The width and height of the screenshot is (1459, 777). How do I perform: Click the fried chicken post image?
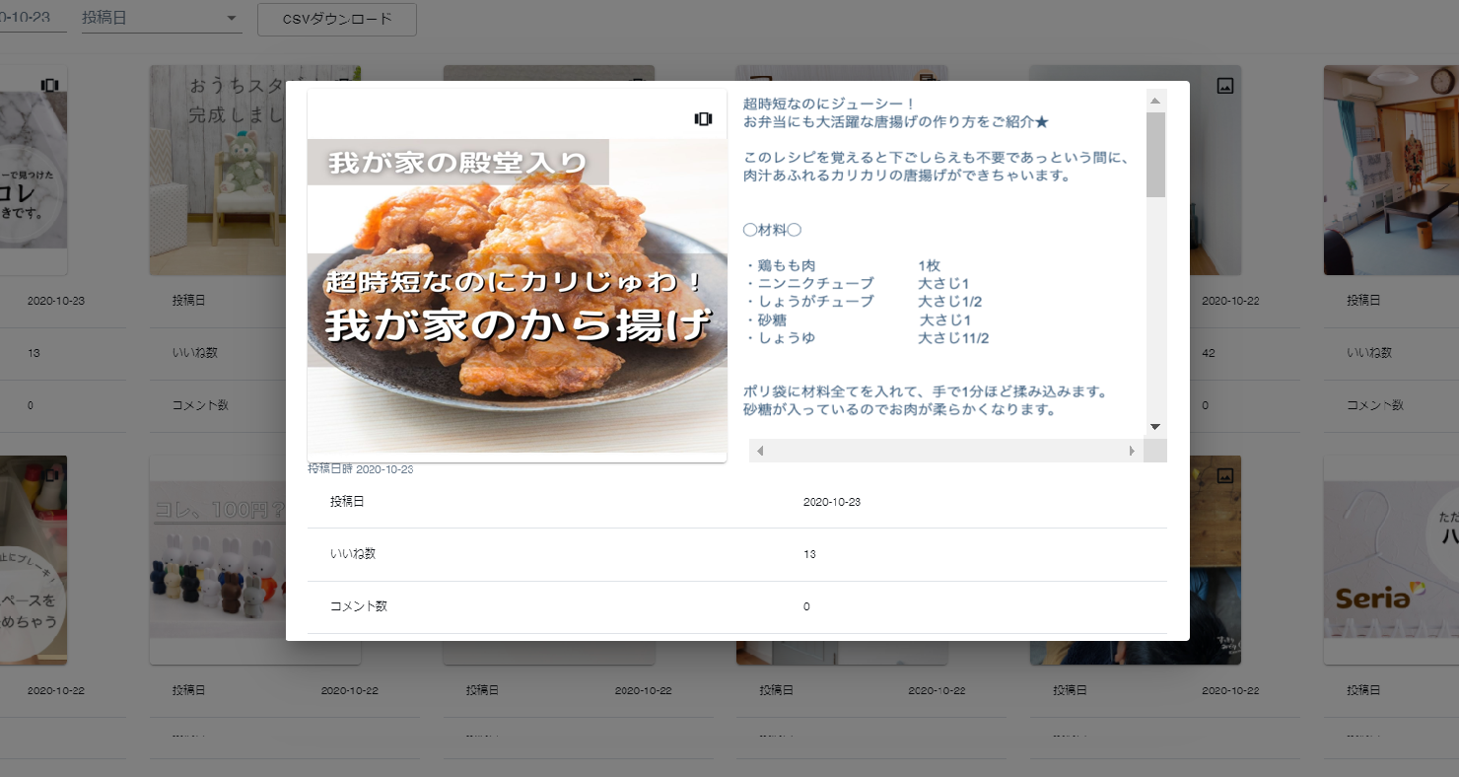(517, 296)
